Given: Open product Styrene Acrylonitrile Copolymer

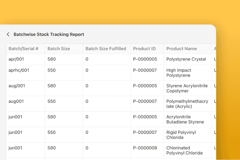Looking at the screenshot, I should 187,88.
